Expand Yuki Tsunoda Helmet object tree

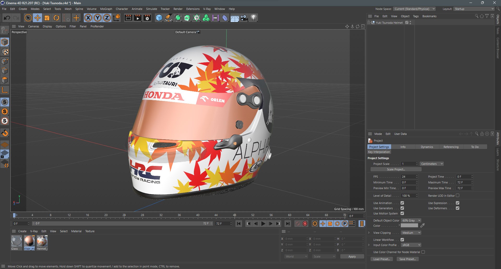(x=369, y=23)
